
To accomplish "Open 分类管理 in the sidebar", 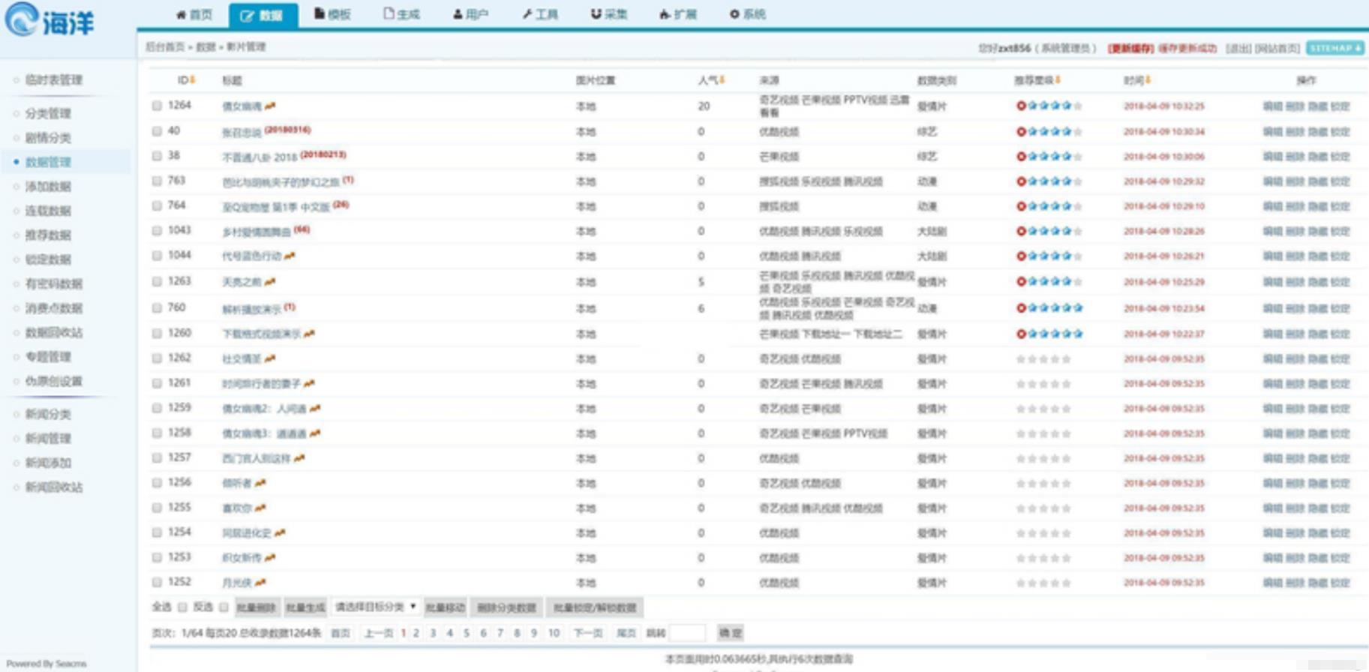I will 48,113.
